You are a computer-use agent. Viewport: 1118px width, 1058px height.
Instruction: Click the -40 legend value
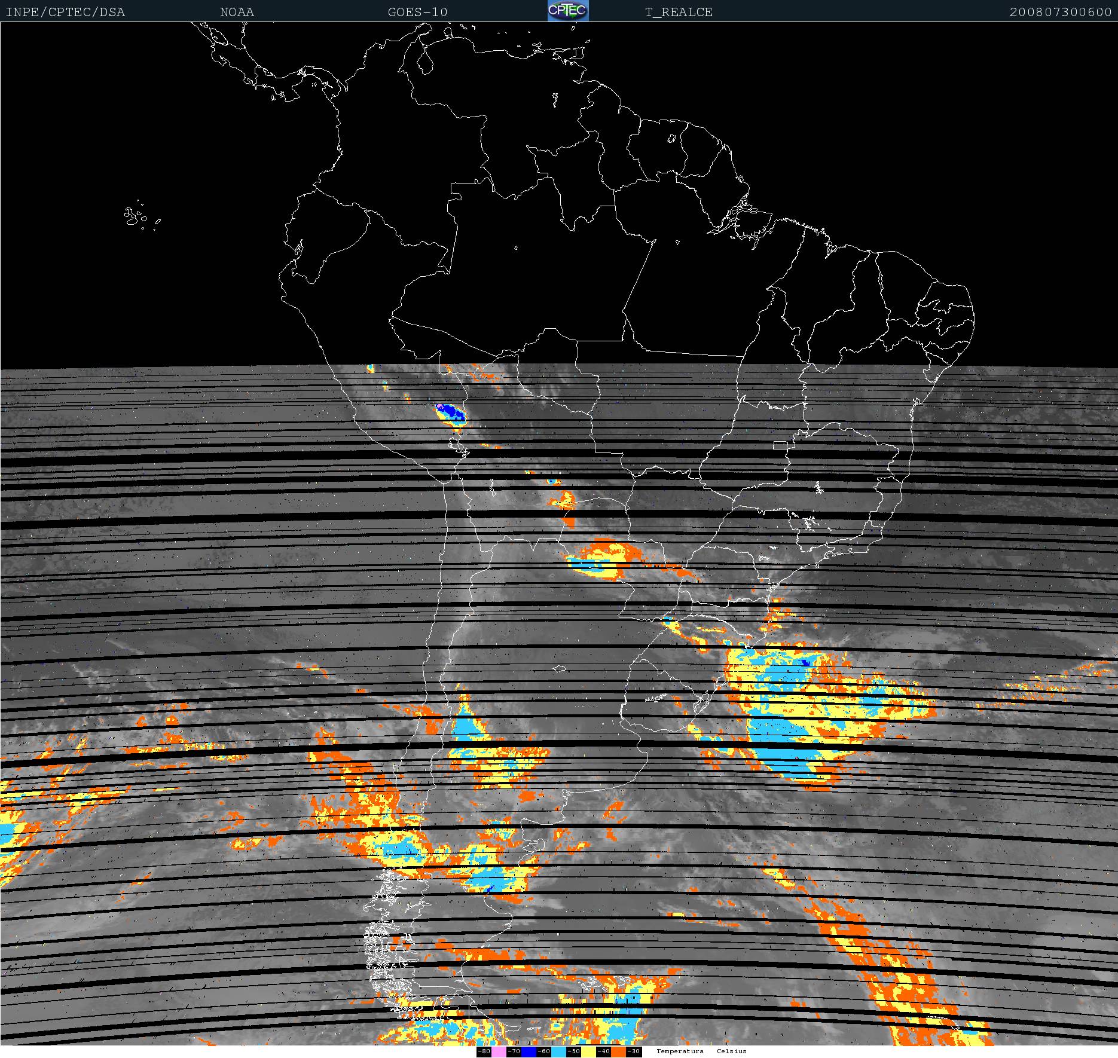tap(603, 1051)
